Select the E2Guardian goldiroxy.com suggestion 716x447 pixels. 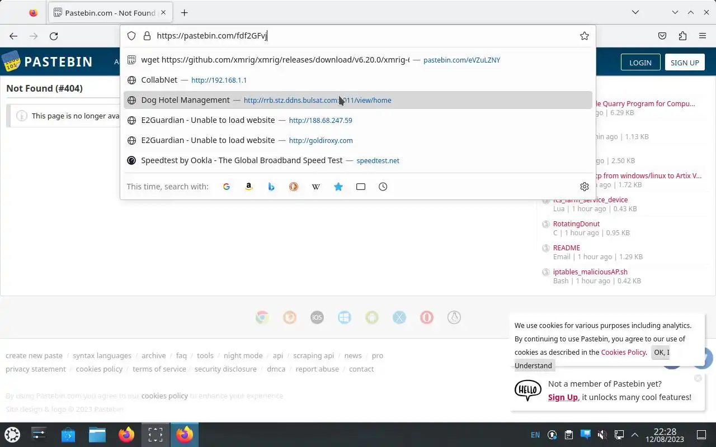[x=358, y=140]
